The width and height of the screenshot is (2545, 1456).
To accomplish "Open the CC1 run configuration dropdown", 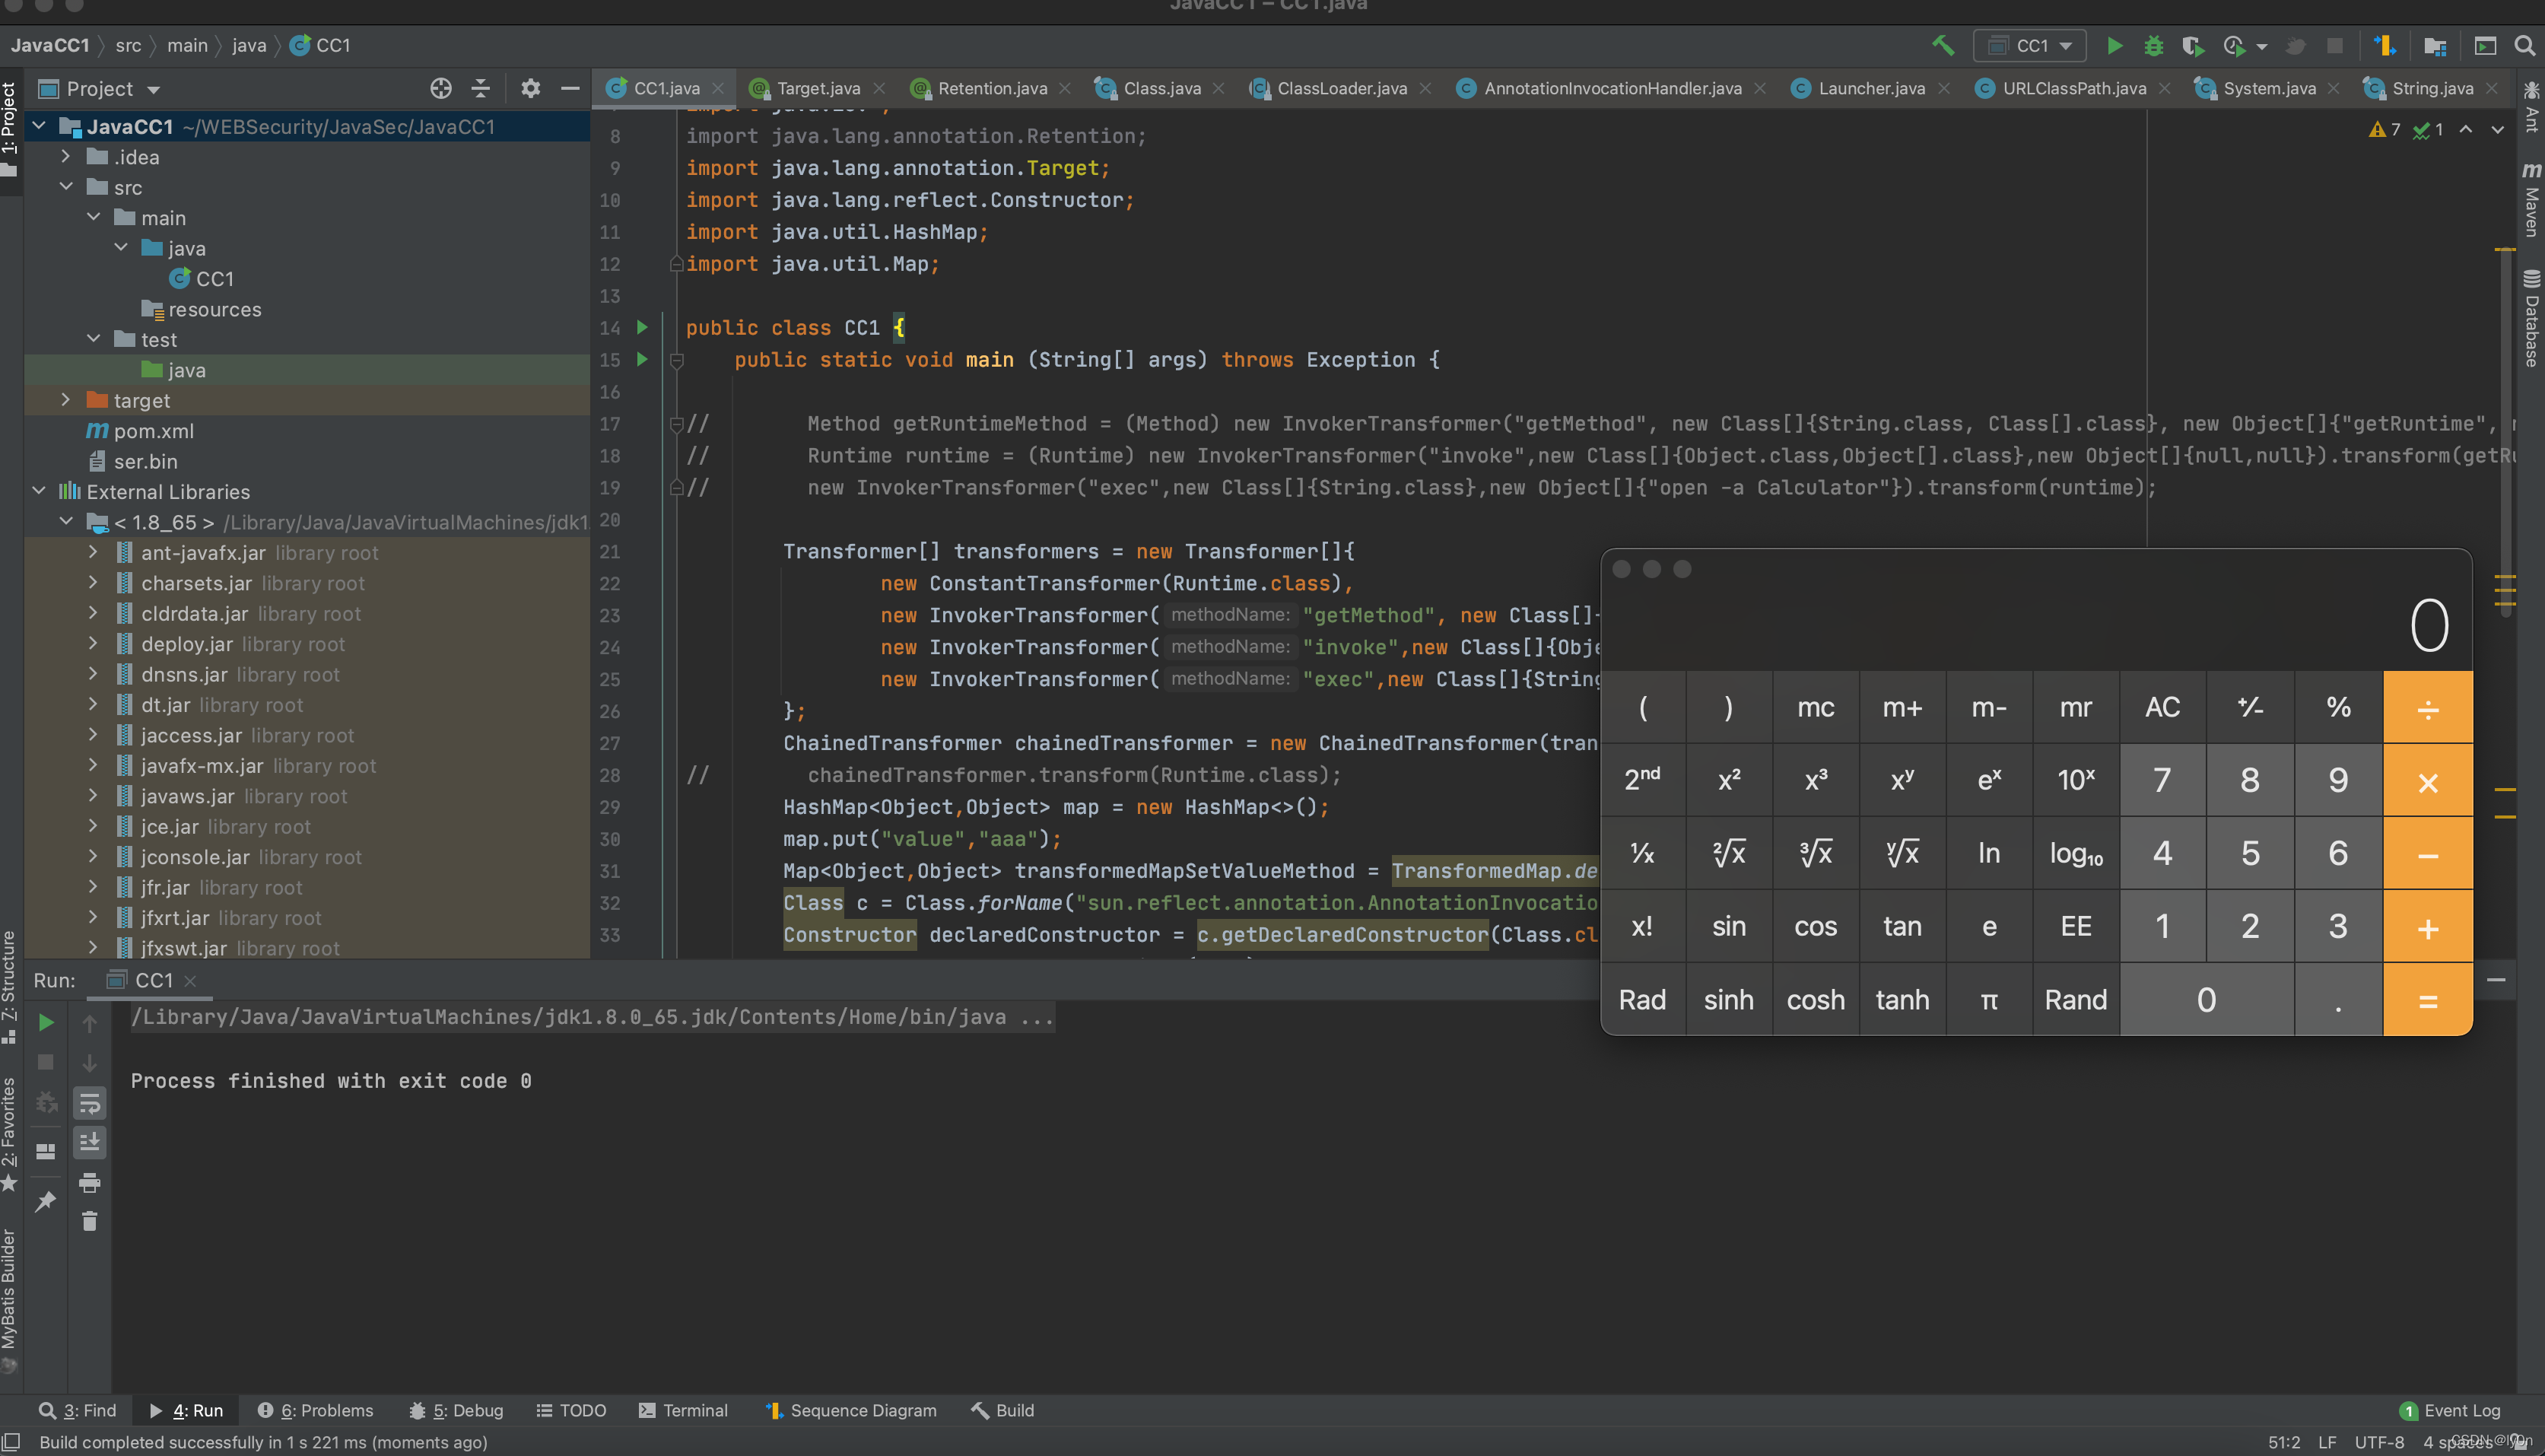I will tap(2030, 45).
